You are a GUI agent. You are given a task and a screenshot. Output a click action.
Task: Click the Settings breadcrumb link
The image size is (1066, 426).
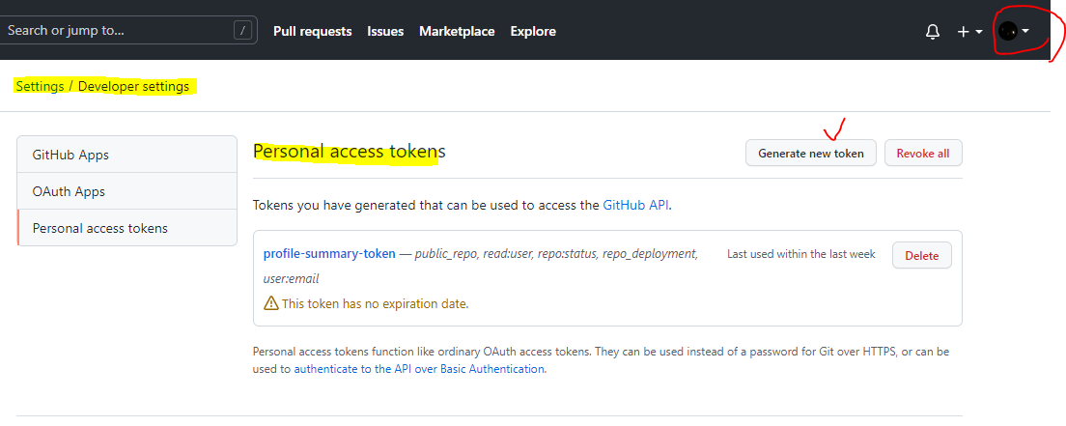[41, 86]
